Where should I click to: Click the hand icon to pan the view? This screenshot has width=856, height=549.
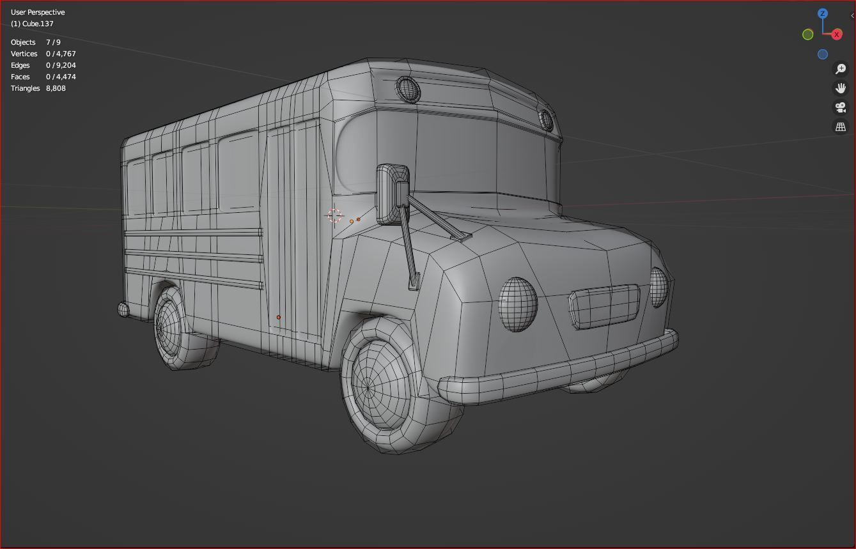tap(841, 88)
